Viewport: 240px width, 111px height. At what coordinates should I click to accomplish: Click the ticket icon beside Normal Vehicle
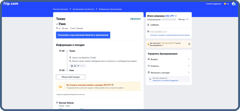57,103
